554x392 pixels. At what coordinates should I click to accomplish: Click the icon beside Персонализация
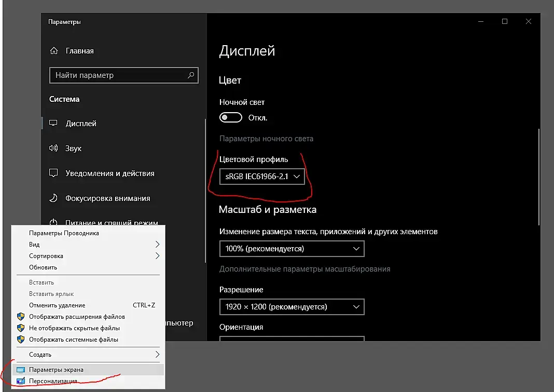click(21, 381)
